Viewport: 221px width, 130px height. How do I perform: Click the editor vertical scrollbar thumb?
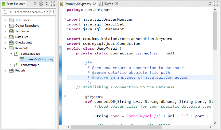[x=215, y=31]
